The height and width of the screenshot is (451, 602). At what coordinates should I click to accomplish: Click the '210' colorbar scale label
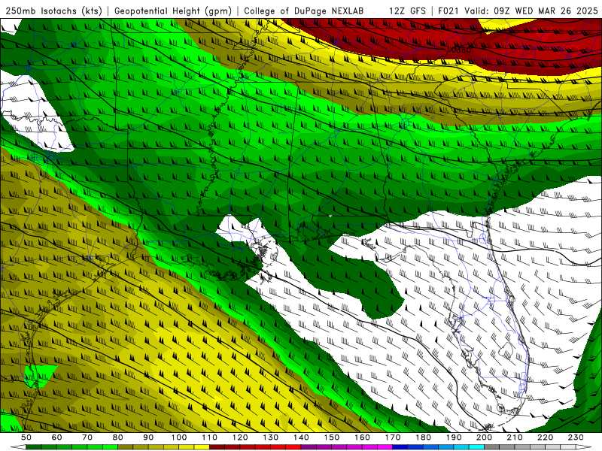[515, 437]
